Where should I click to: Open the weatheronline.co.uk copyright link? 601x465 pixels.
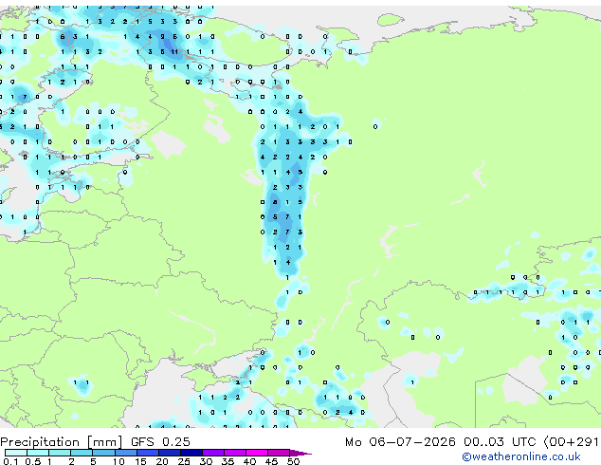520,456
